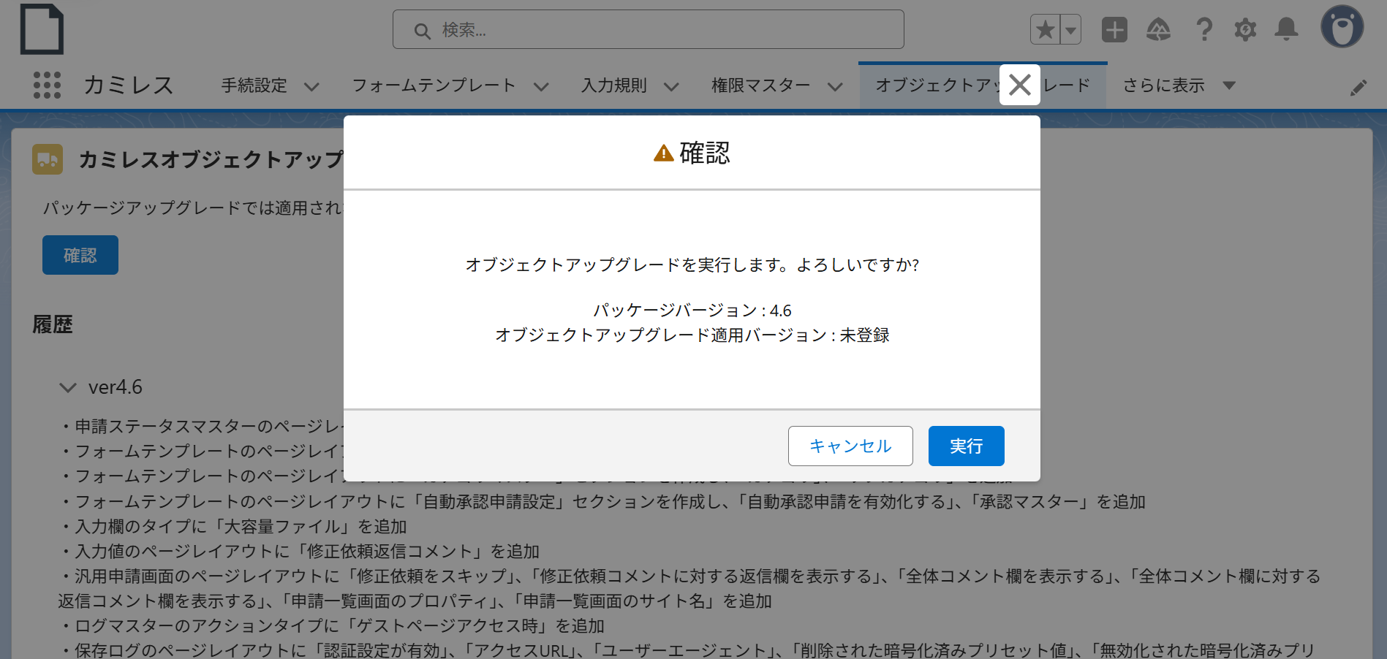Open the setup gear icon
The width and height of the screenshot is (1387, 659).
click(x=1245, y=30)
